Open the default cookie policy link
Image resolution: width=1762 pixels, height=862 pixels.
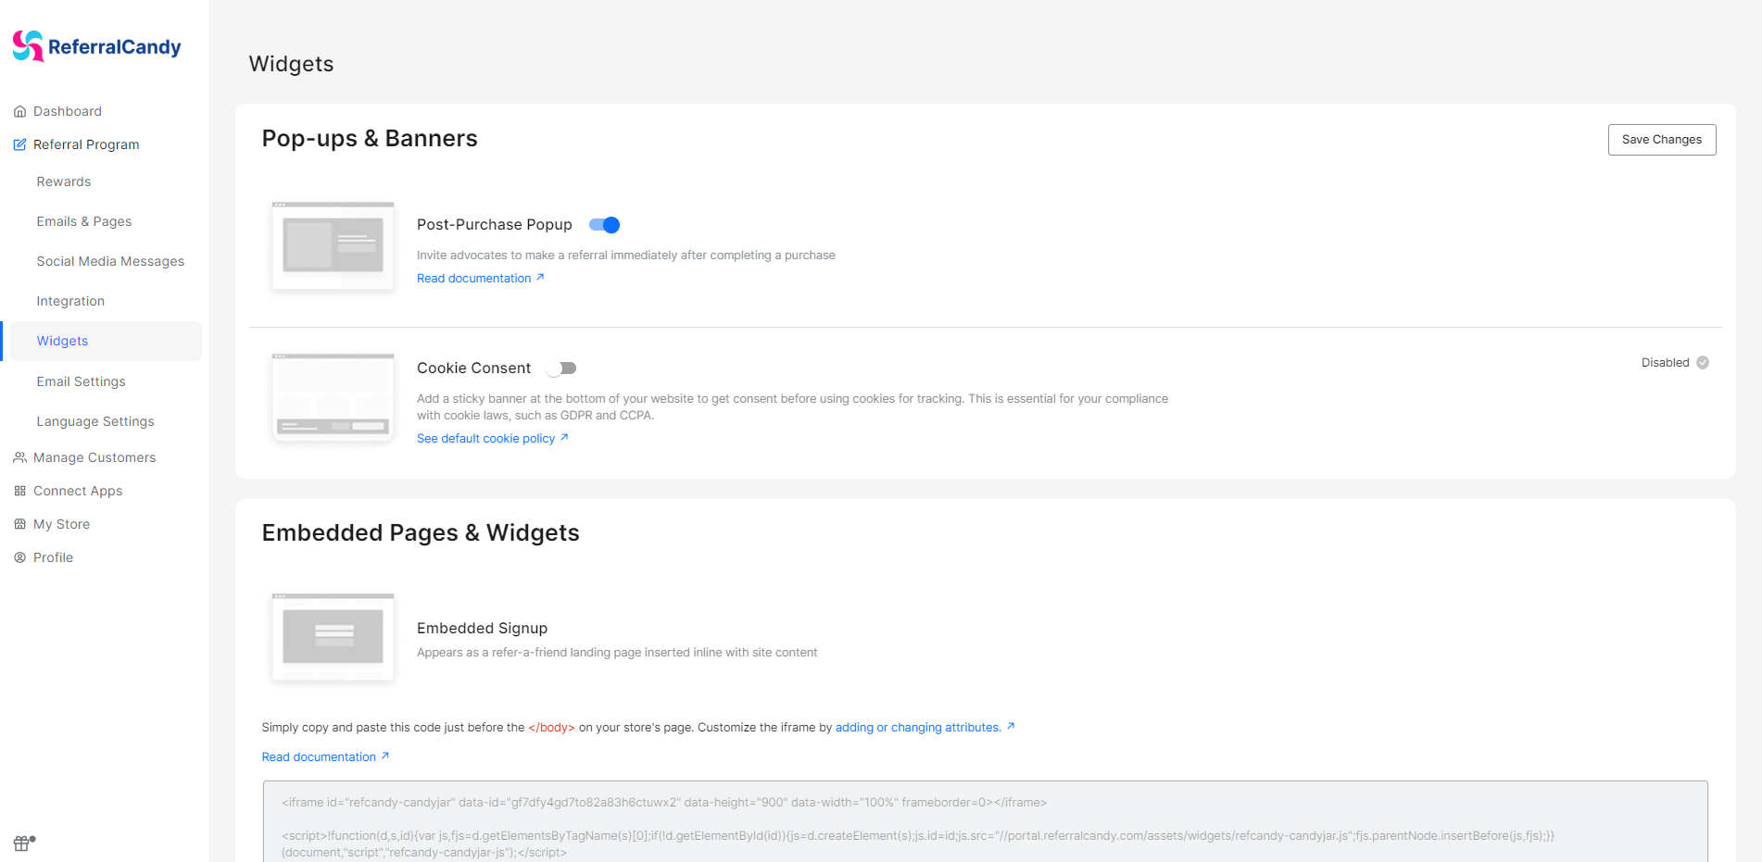point(486,438)
